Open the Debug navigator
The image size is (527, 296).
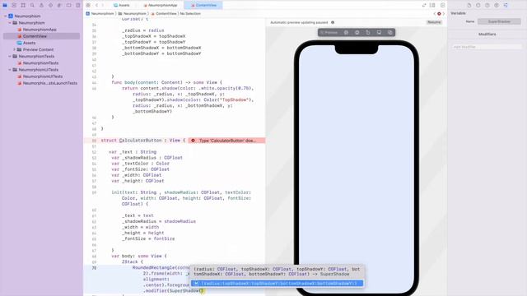(59, 6)
